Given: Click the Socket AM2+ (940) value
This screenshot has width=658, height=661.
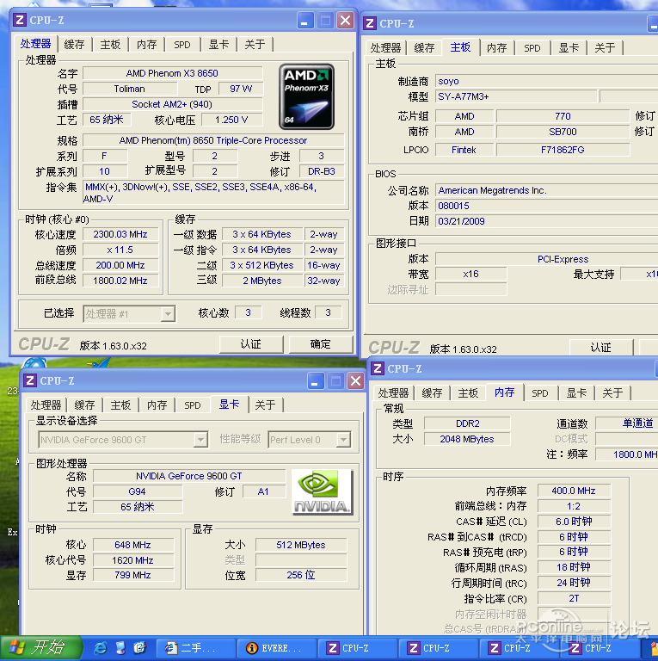Looking at the screenshot, I should click(x=173, y=104).
